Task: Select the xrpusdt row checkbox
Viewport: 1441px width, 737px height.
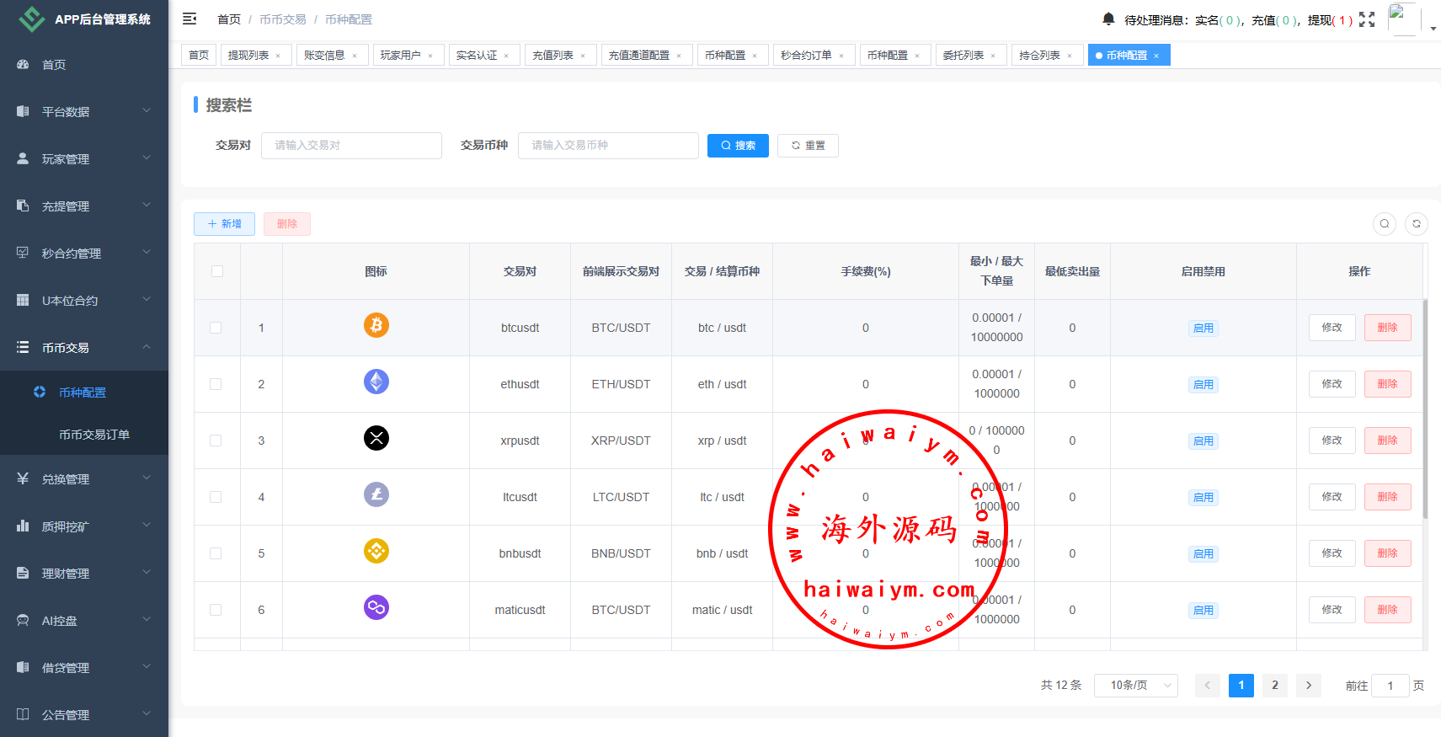Action: 216,441
